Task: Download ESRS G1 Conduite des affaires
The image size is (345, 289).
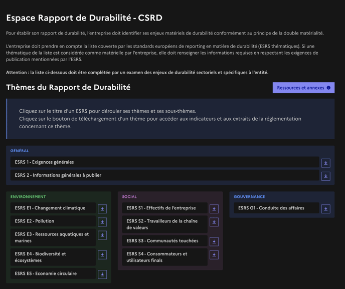Action: [x=325, y=209]
